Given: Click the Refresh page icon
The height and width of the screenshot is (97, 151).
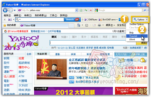Looking at the screenshot, I should (86, 10).
